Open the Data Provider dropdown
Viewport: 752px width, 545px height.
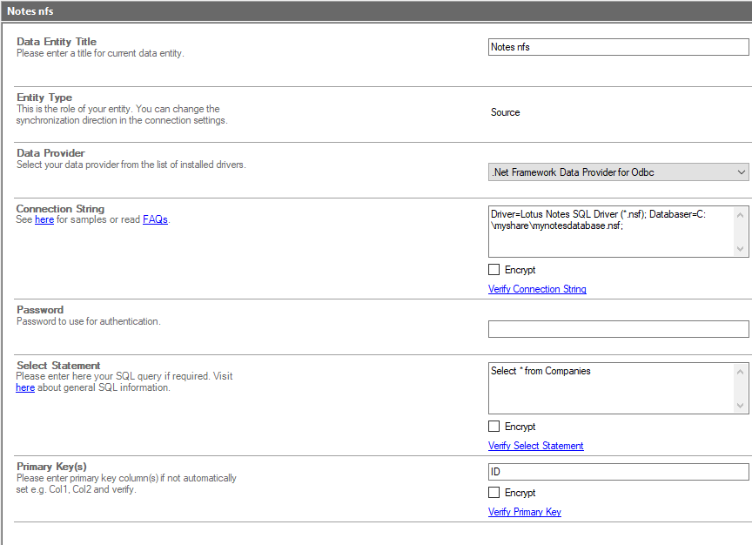pyautogui.click(x=618, y=172)
